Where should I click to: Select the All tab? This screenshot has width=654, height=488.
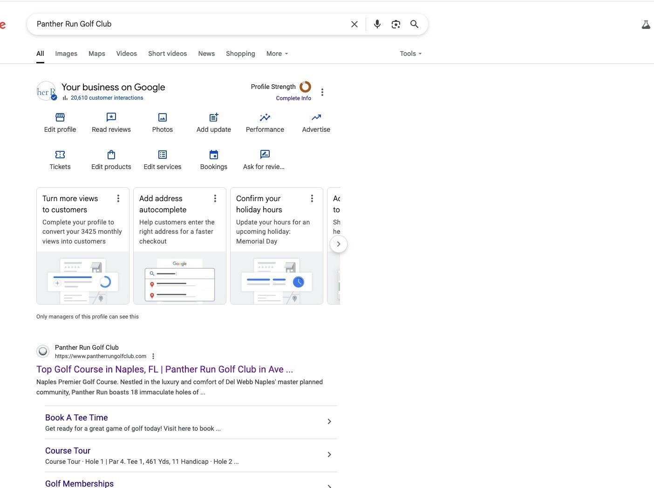pyautogui.click(x=40, y=54)
